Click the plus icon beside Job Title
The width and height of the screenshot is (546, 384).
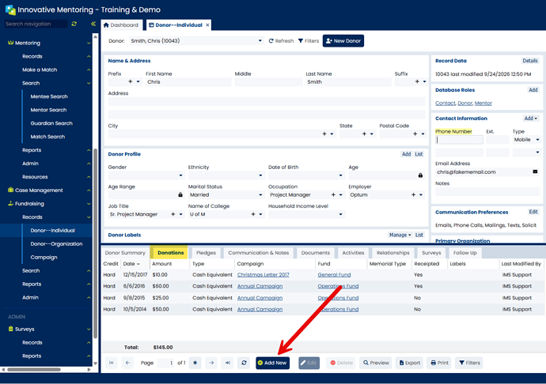pos(173,214)
